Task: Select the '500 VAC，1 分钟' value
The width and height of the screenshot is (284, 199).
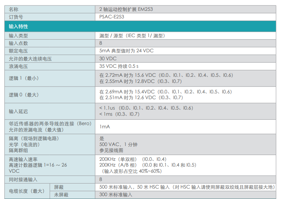Action: [118, 145]
